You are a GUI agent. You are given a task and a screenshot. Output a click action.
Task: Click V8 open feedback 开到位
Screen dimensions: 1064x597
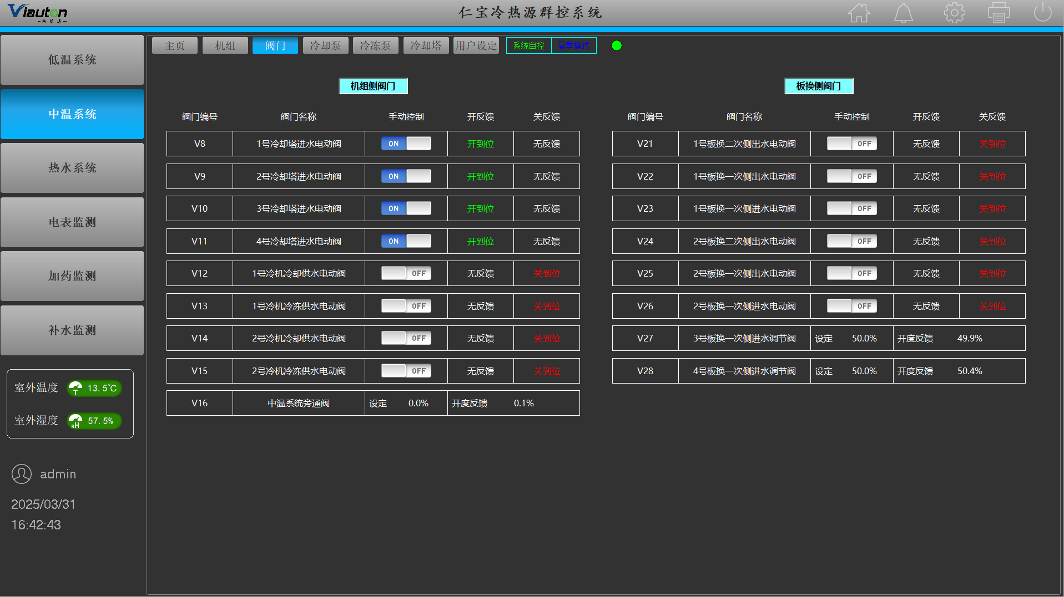(481, 144)
